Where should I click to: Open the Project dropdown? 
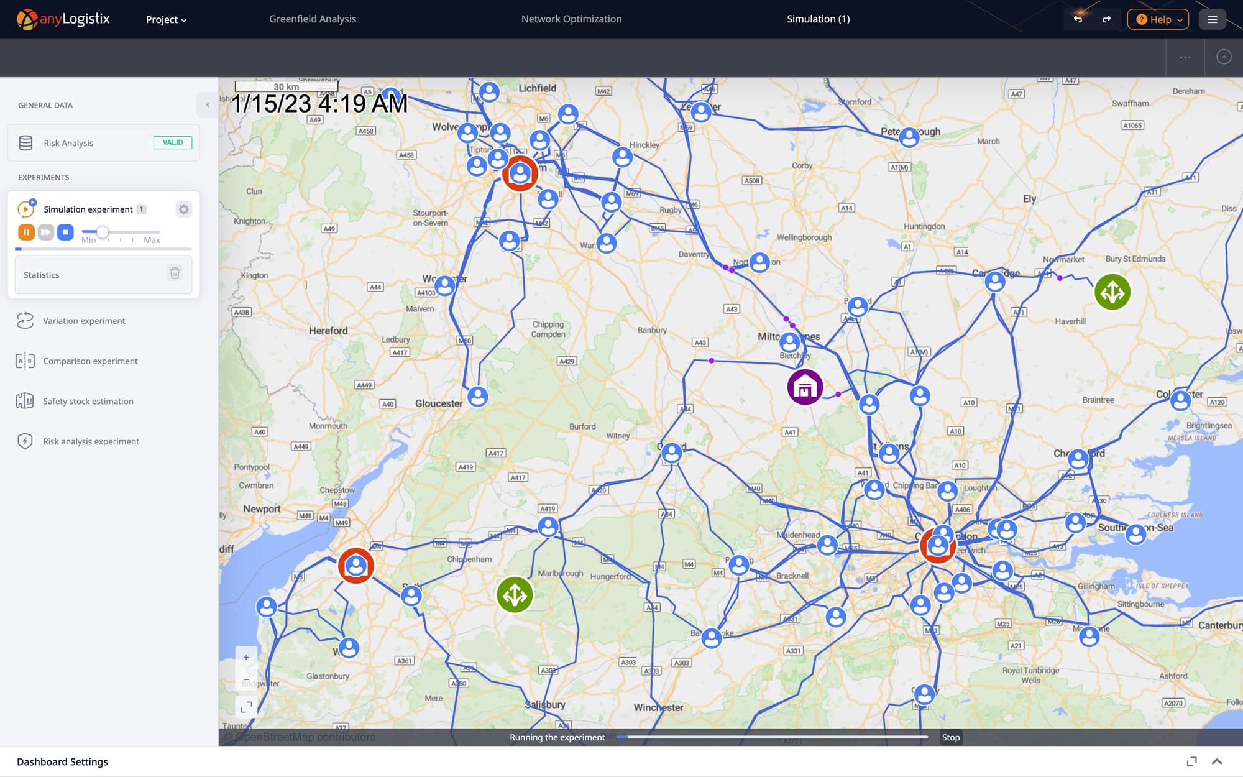coord(166,20)
